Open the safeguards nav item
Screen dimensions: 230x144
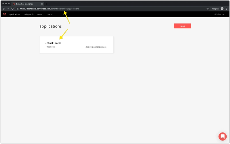tap(28, 14)
